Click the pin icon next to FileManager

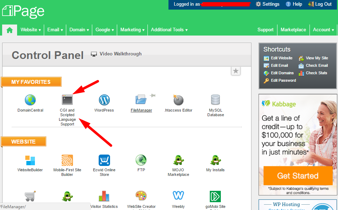click(153, 95)
